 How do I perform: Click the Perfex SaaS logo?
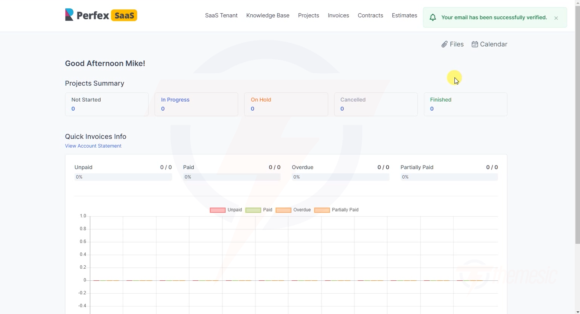click(x=101, y=15)
